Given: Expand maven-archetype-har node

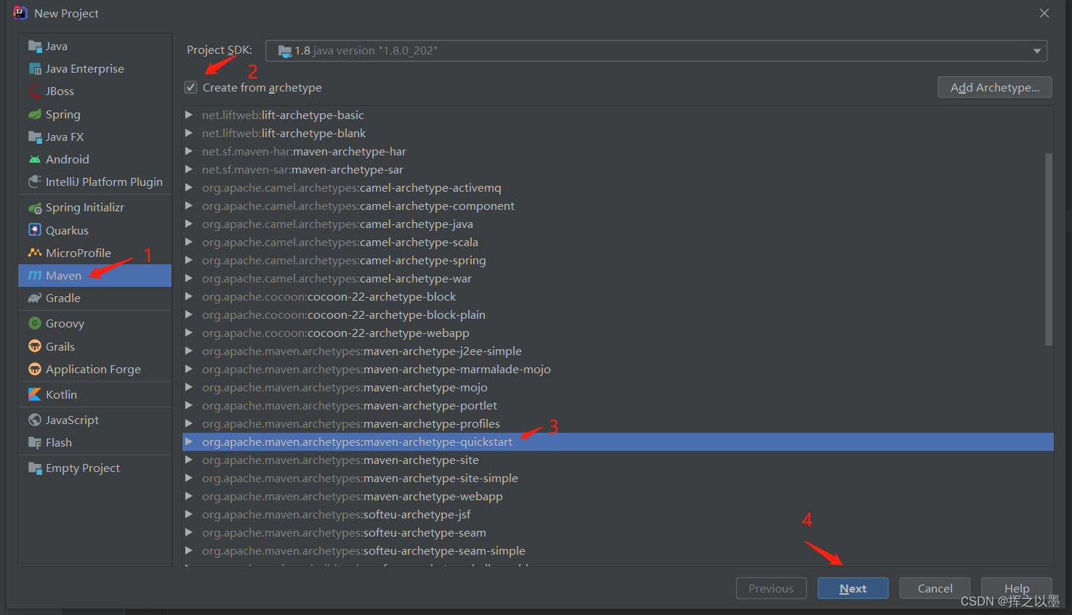Looking at the screenshot, I should [189, 151].
